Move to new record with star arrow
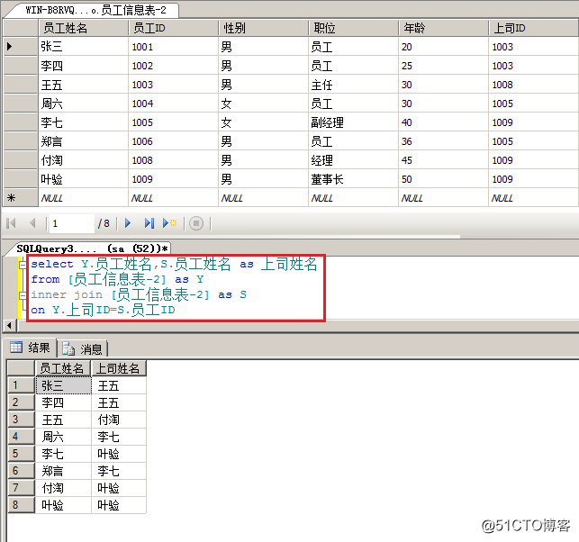Viewport: 579px width, 542px height. (170, 223)
